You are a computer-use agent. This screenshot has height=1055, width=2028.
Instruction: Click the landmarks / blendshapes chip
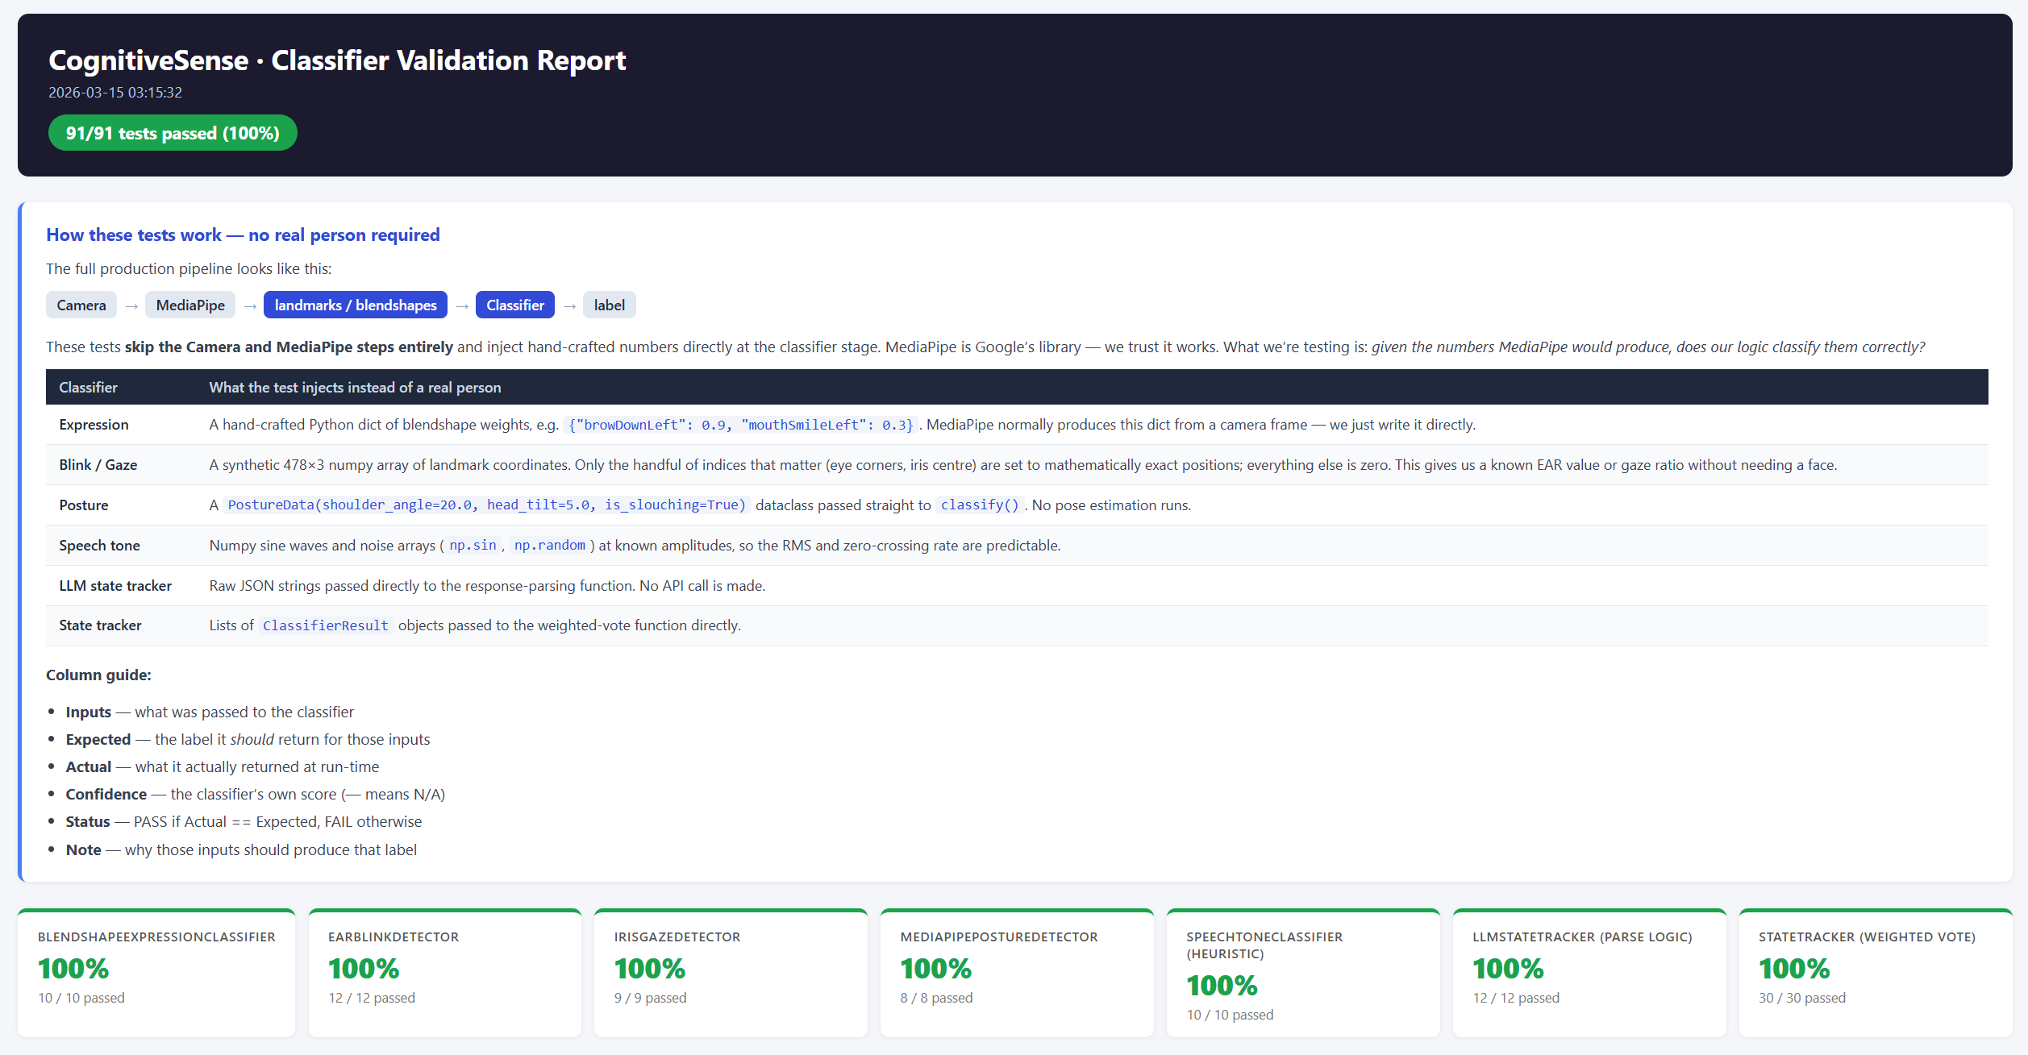tap(355, 305)
